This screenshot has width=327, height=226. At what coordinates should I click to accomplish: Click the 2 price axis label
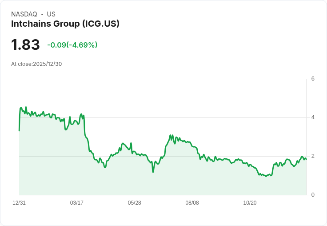pyautogui.click(x=313, y=156)
